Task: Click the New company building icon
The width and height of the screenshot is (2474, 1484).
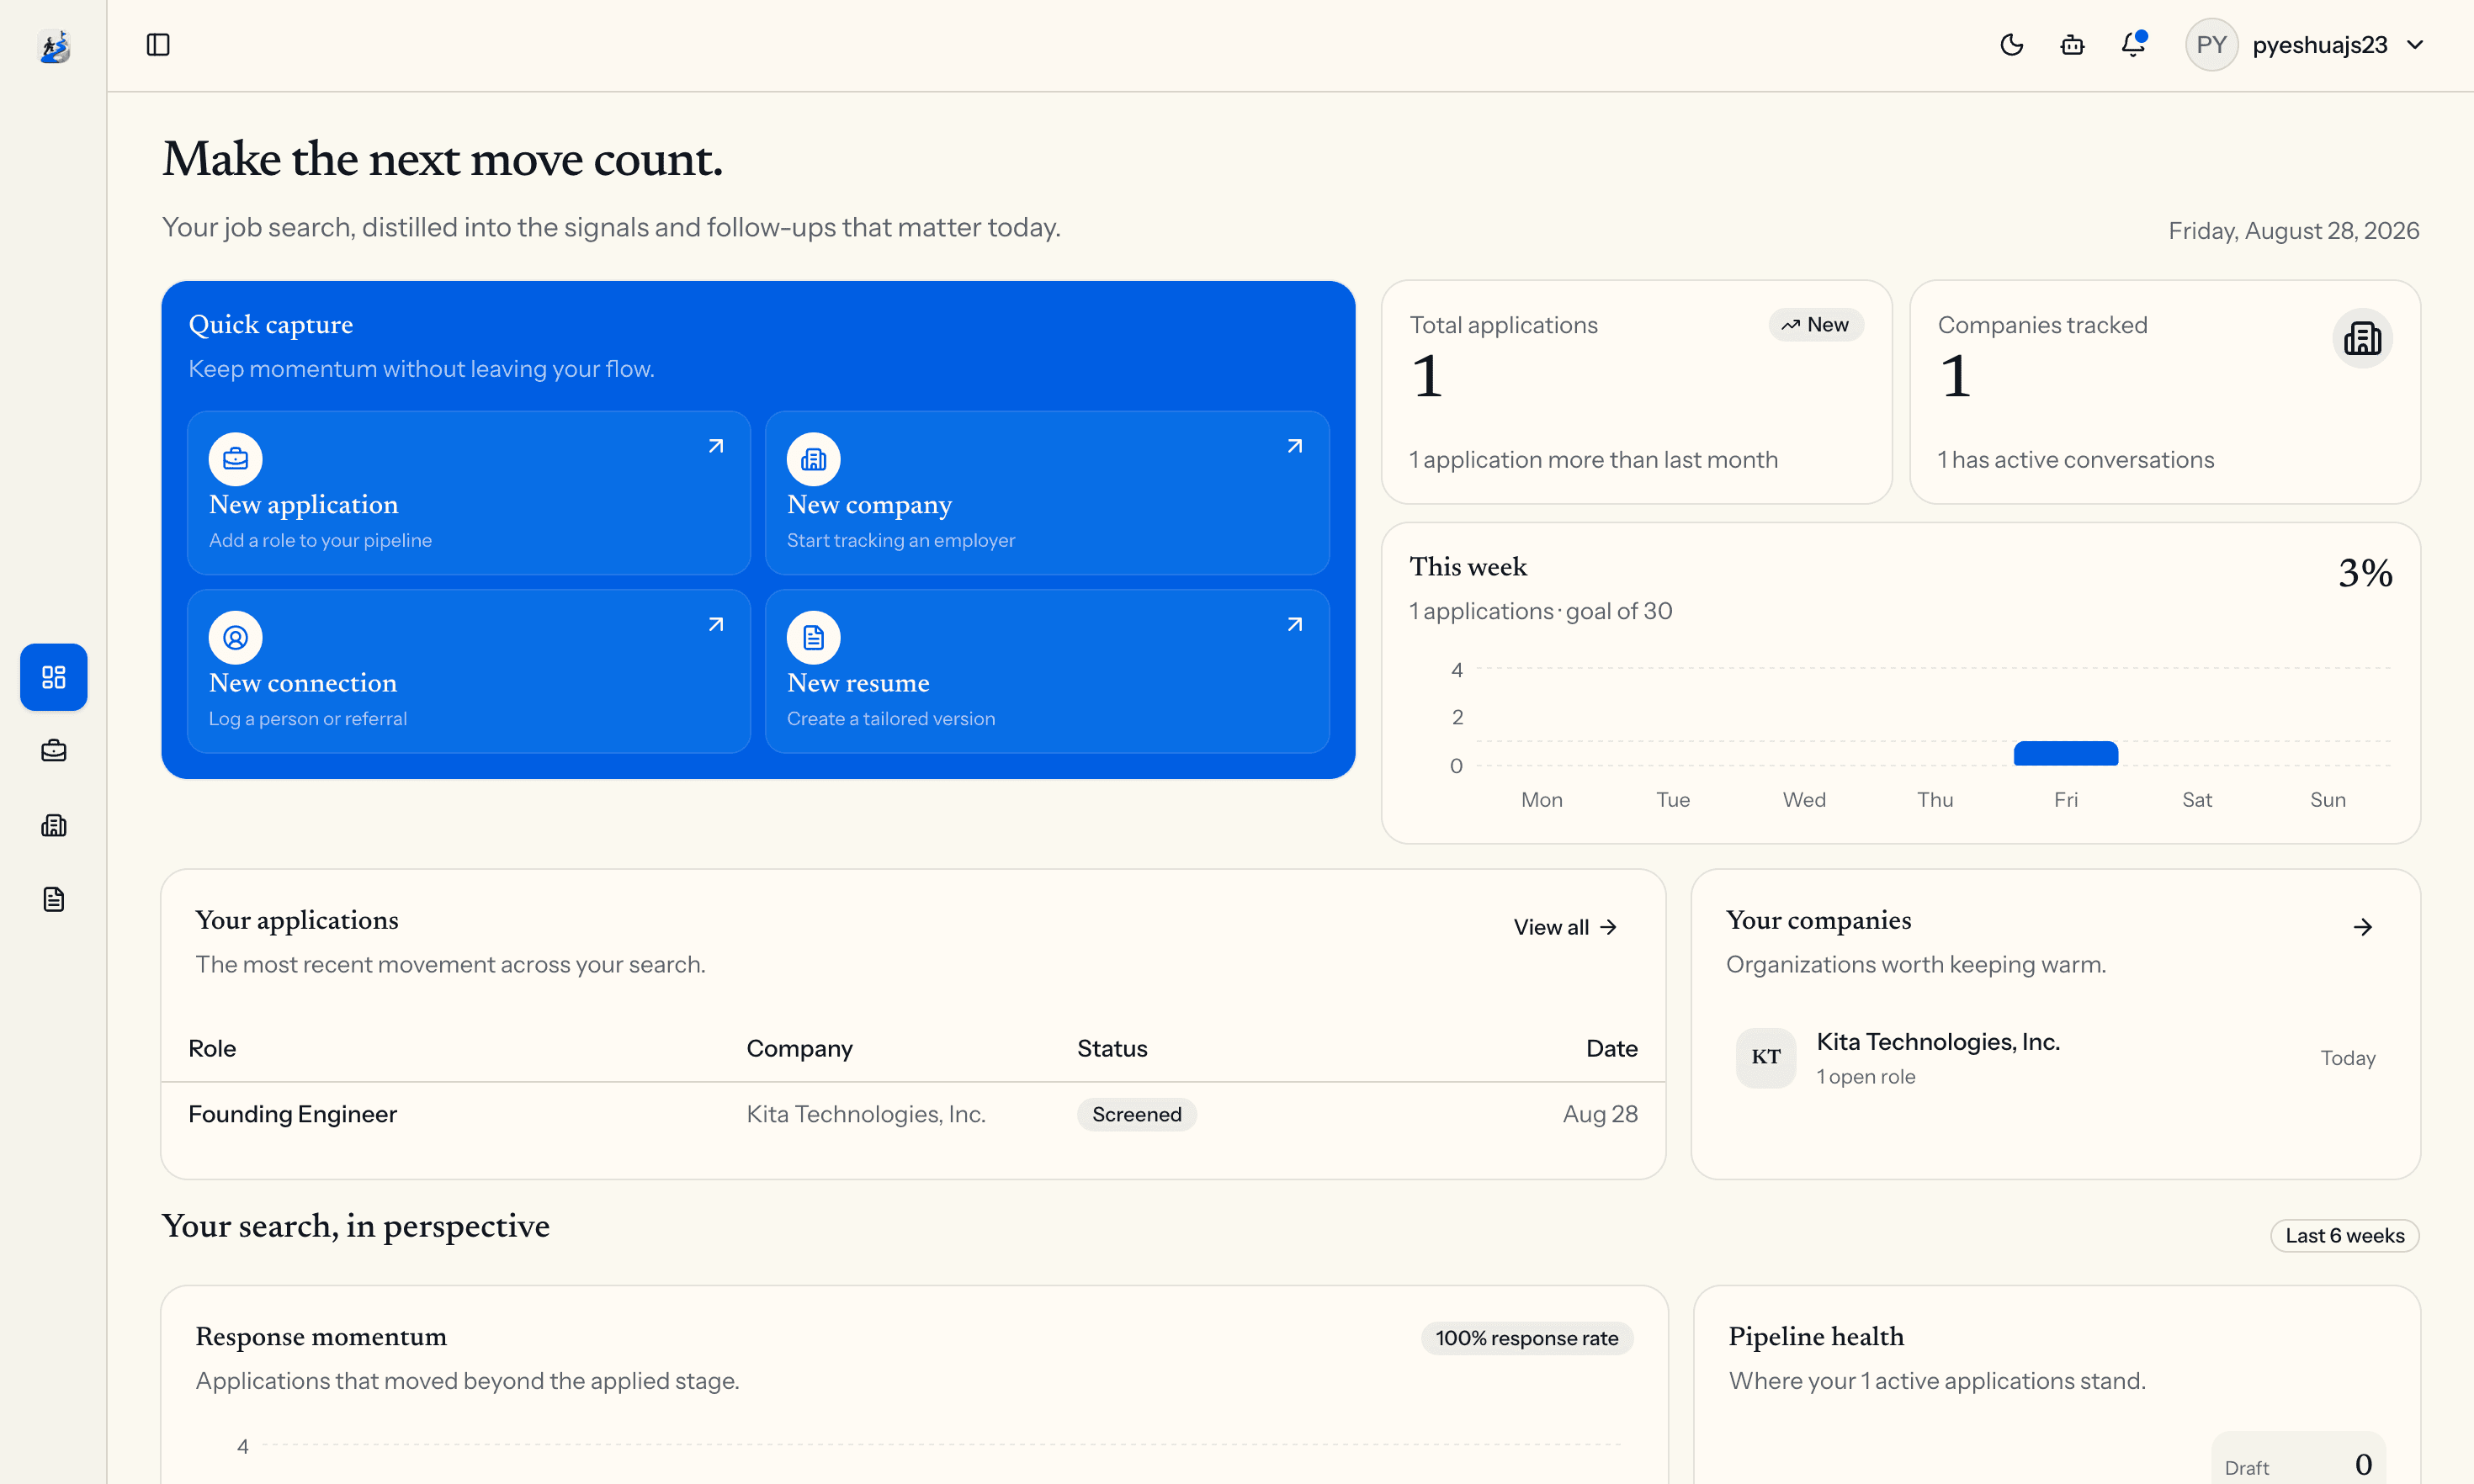Action: (x=813, y=459)
